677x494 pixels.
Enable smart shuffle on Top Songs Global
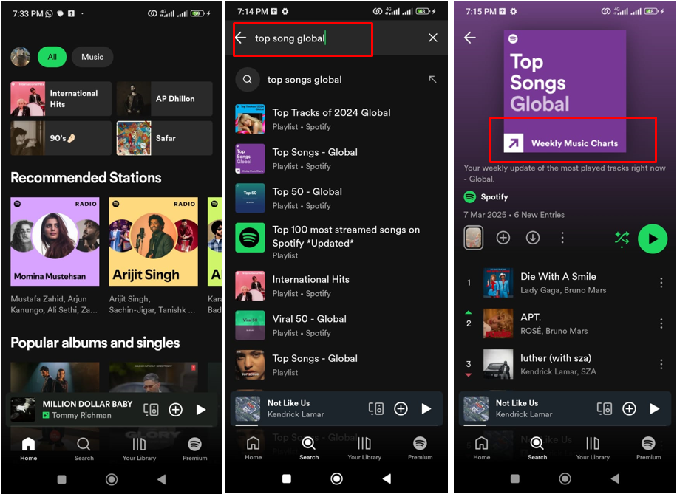point(622,239)
